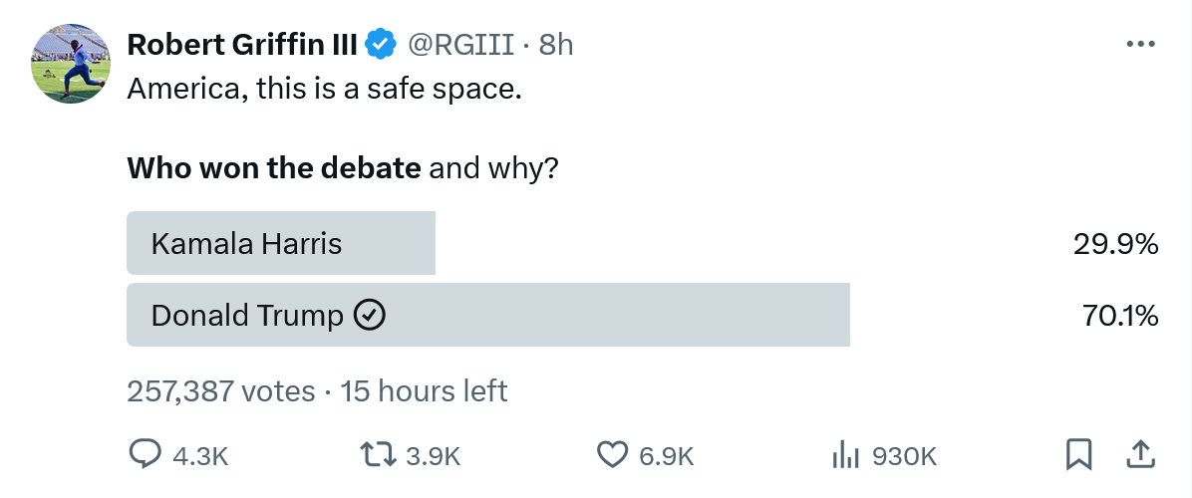Bookmark this tweet
Viewport: 1192px width, 498px height.
click(x=1077, y=455)
